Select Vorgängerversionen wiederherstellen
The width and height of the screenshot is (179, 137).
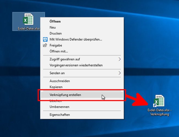(x=82, y=65)
